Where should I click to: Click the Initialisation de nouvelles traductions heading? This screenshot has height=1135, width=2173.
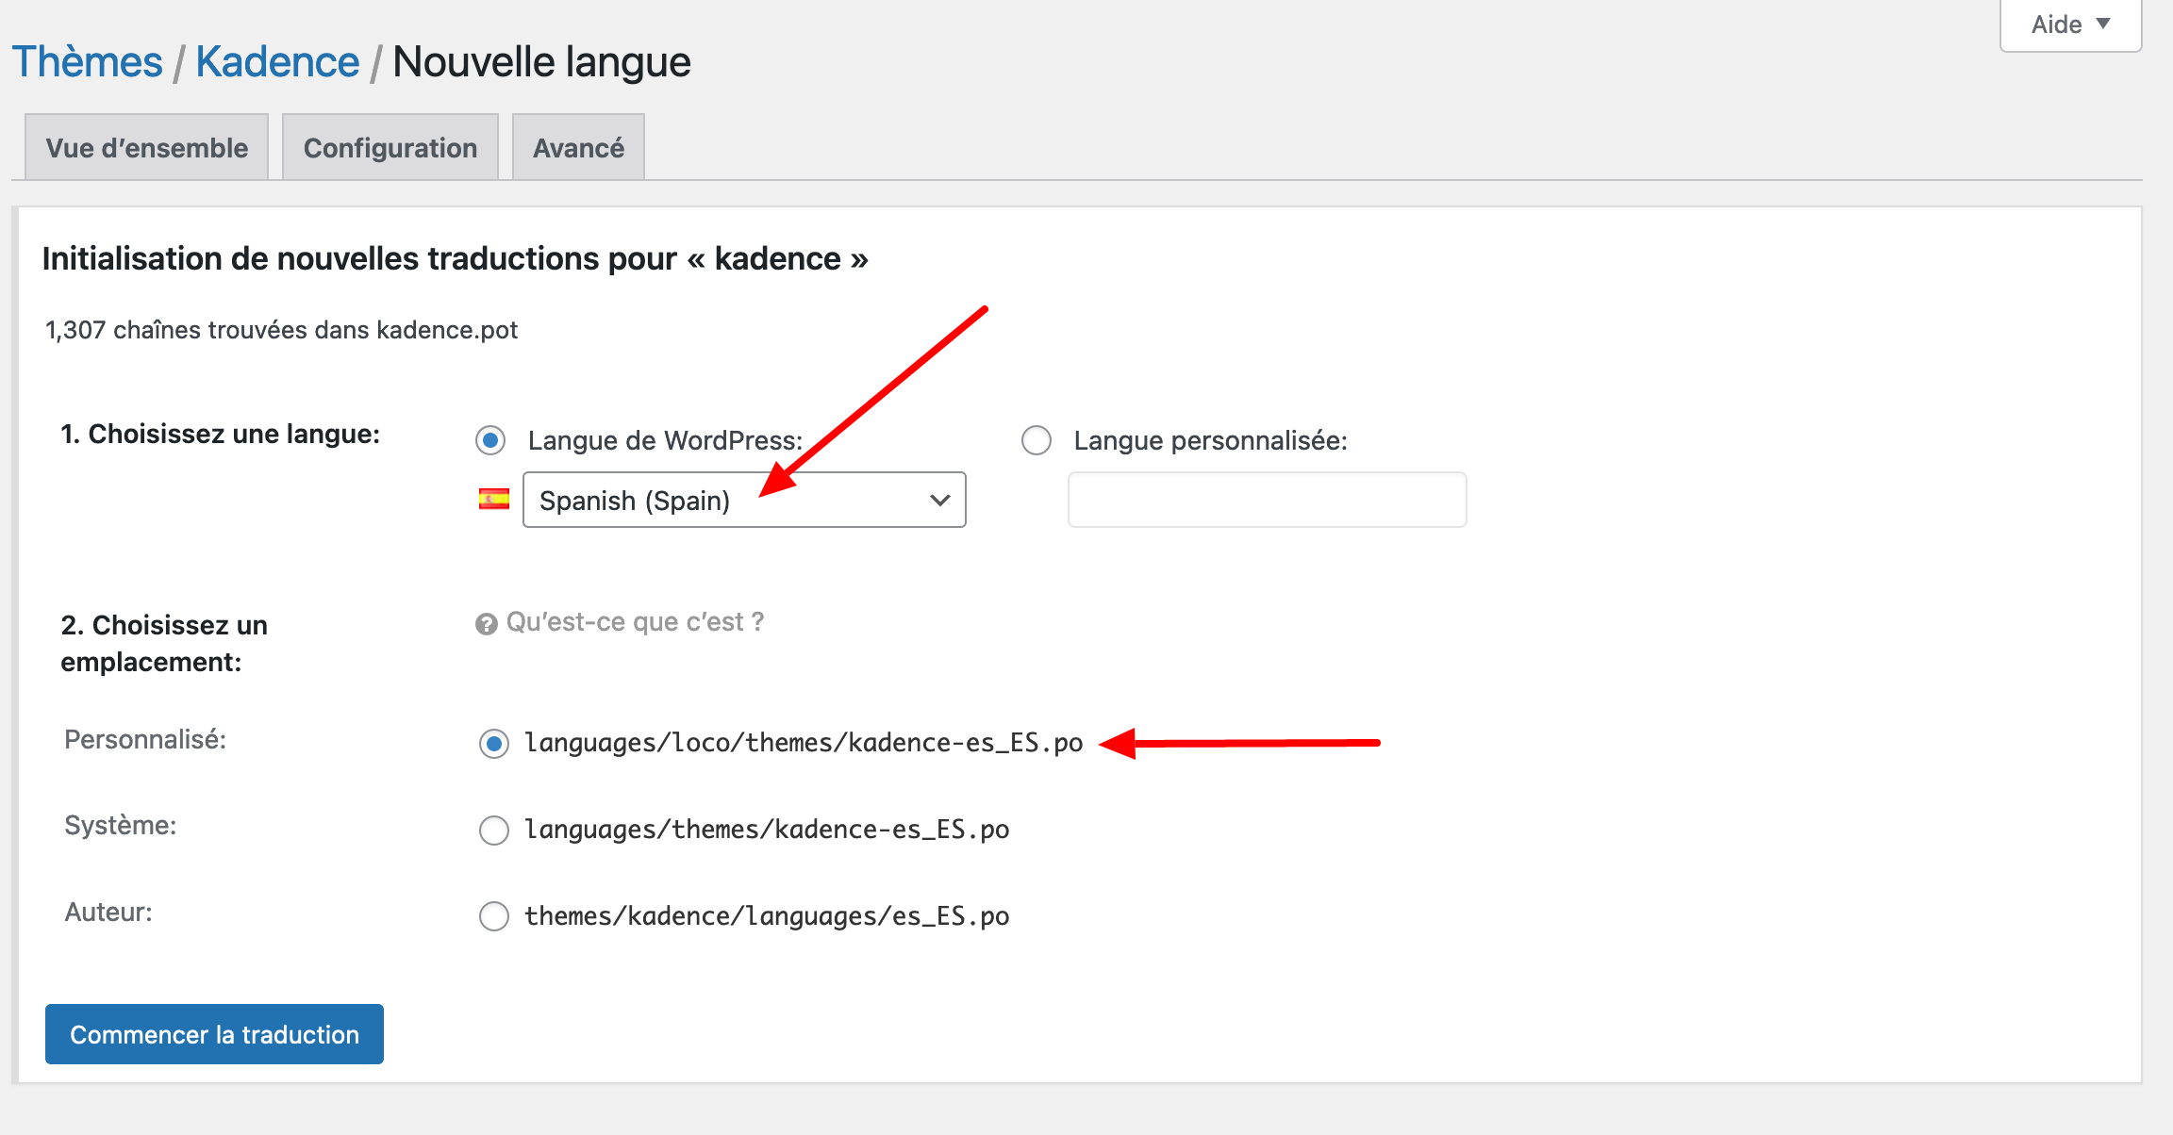coord(455,258)
